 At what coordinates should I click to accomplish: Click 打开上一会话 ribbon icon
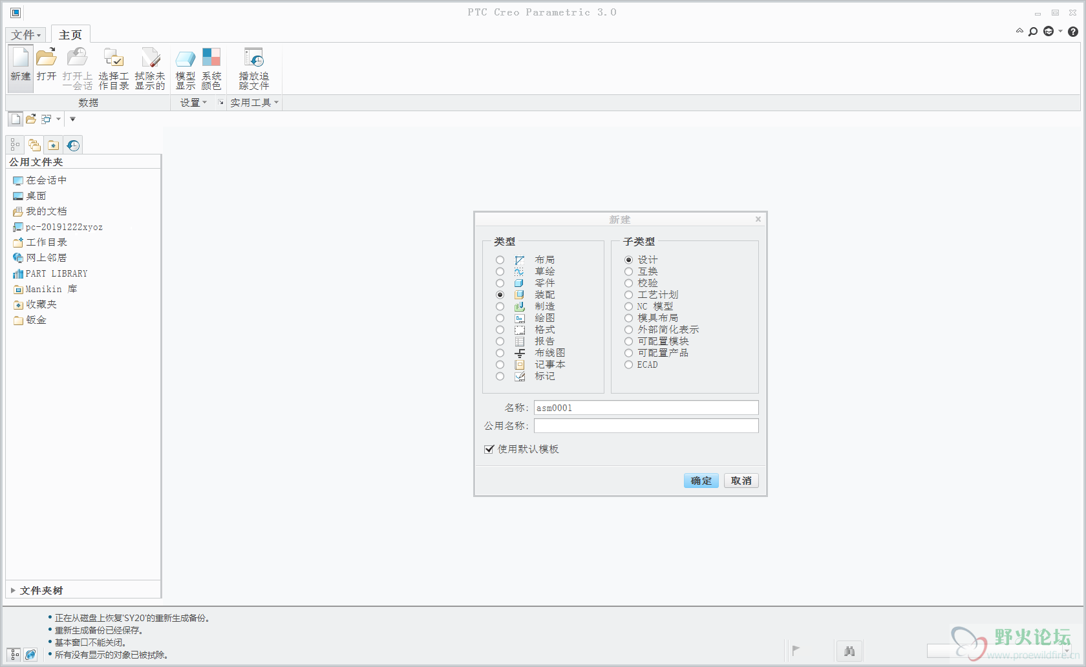(x=78, y=69)
